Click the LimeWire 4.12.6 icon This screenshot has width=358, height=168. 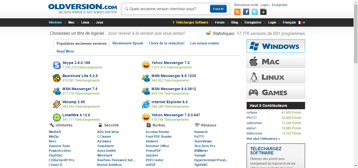(x=57, y=117)
